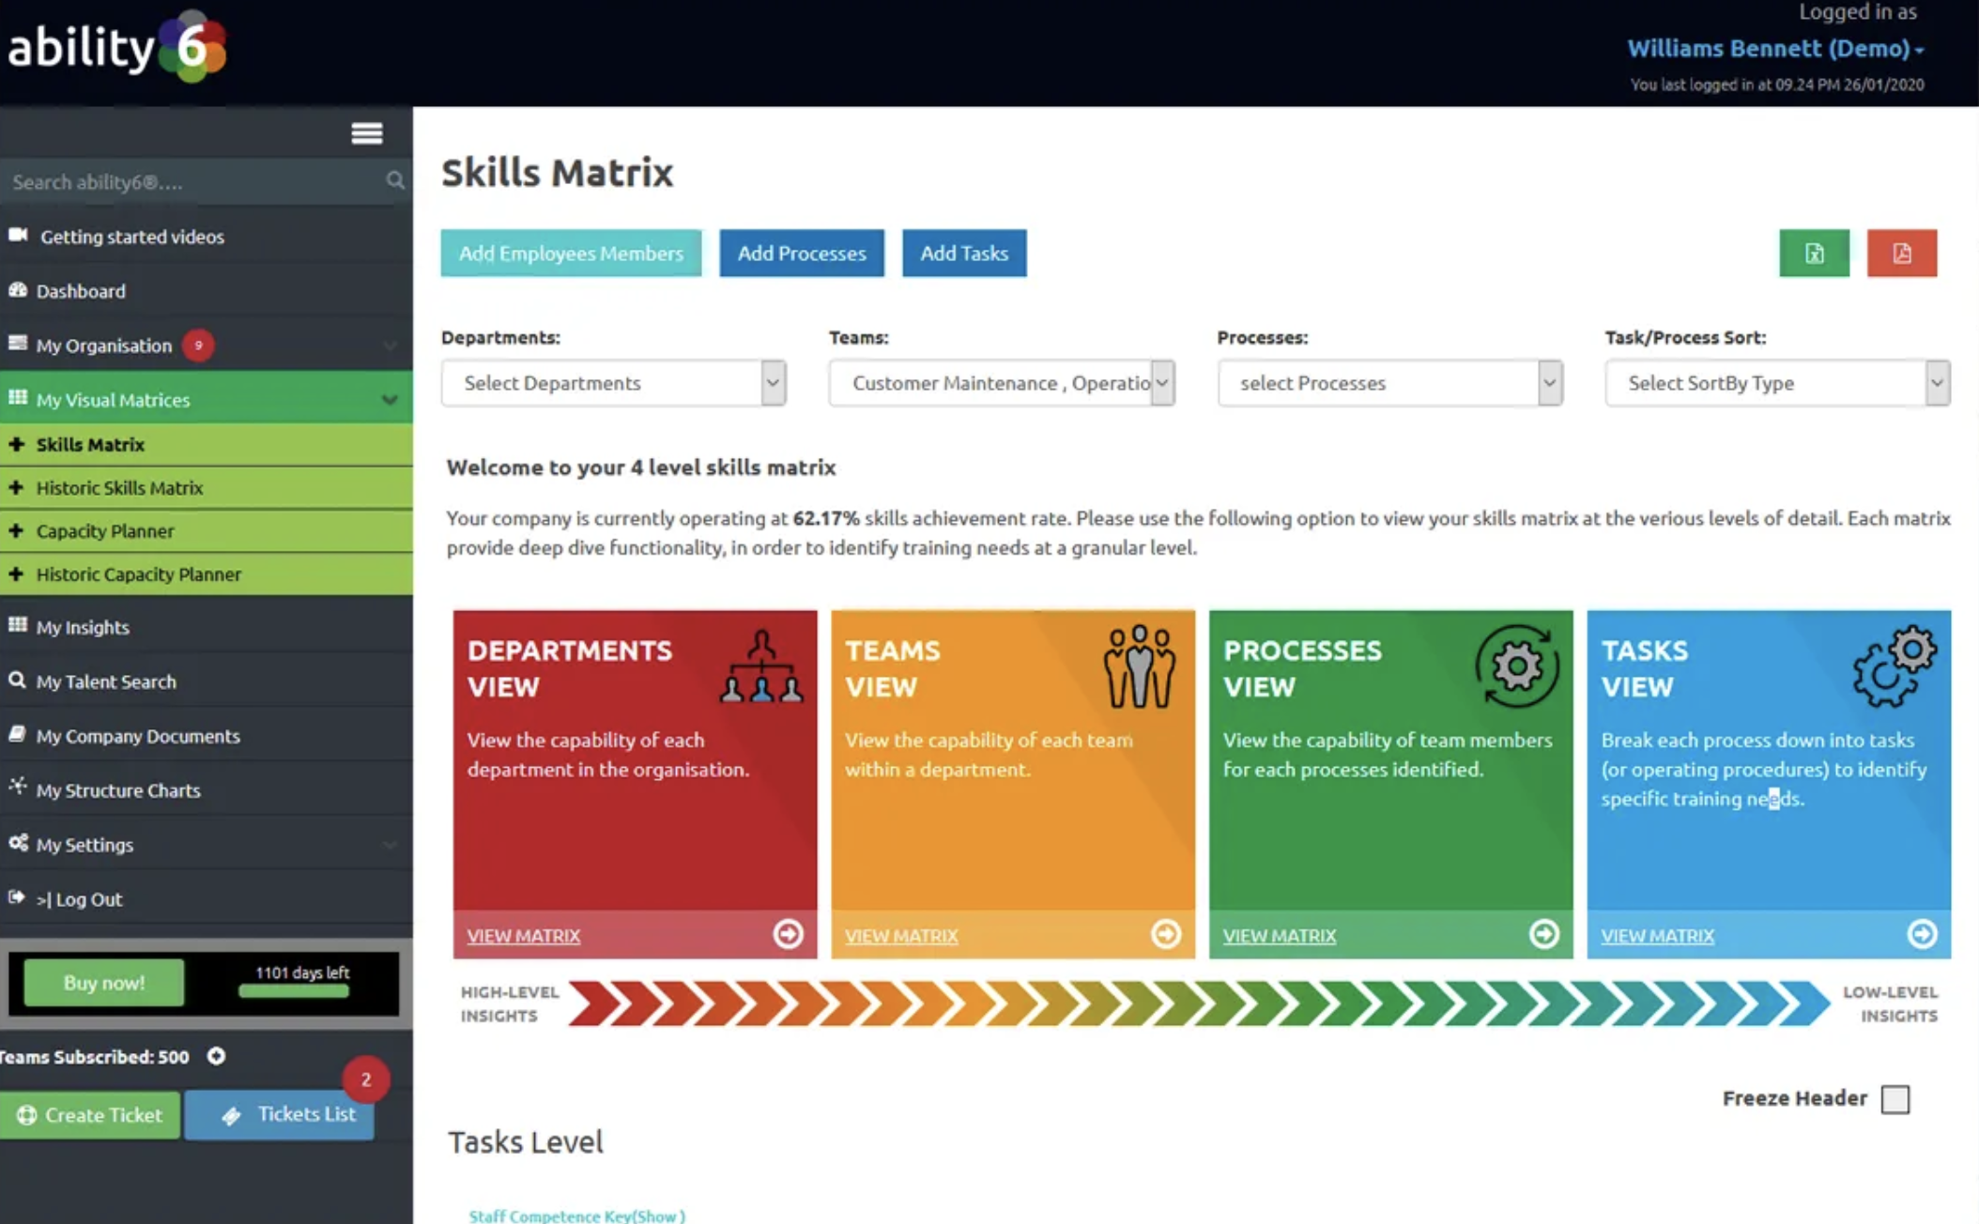Viewport: 1979px width, 1224px height.
Task: Export matrix to Excel via green icon
Action: 1813,253
